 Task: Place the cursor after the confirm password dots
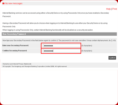53,51
